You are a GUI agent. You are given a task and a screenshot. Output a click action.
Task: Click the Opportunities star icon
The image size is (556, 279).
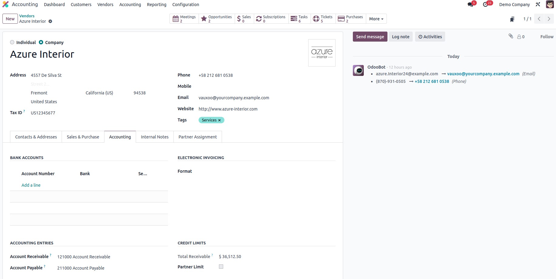pyautogui.click(x=204, y=19)
